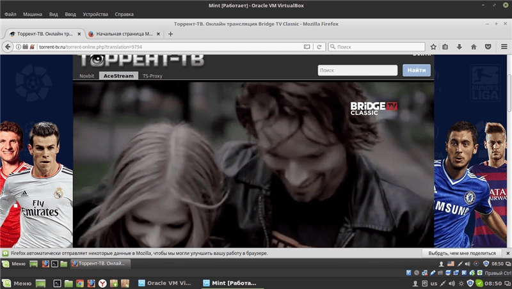The width and height of the screenshot is (512, 289).
Task: Select the AceStream player tab
Action: coord(118,75)
